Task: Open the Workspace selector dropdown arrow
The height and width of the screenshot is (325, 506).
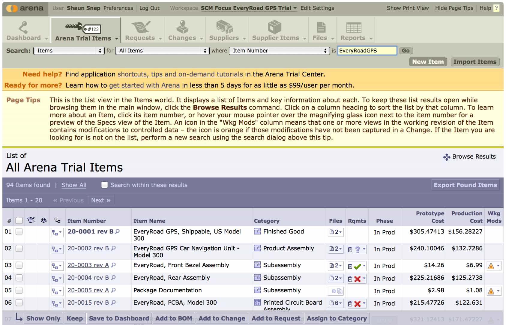Action: [295, 8]
